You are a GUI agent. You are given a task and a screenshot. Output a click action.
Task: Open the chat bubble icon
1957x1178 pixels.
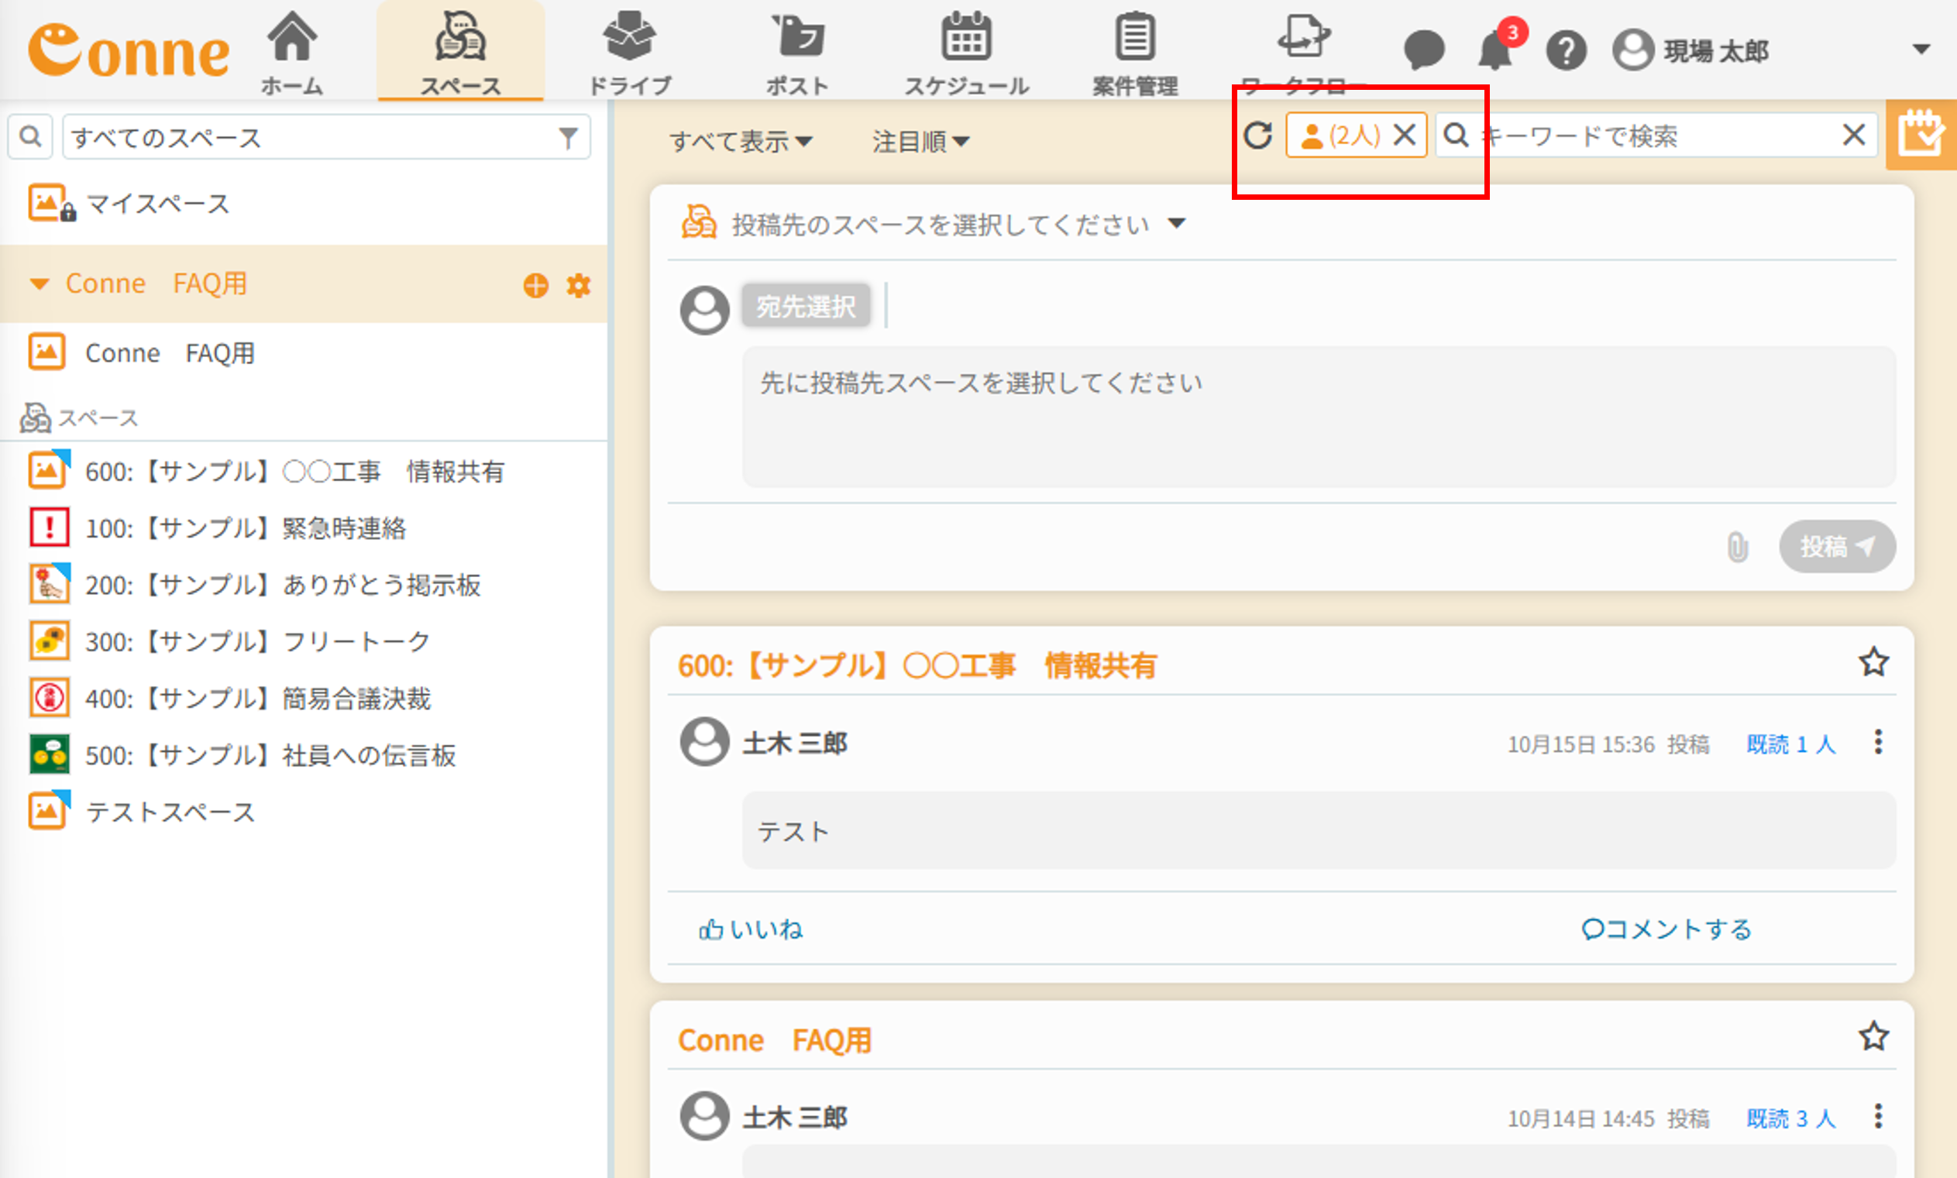pyautogui.click(x=1423, y=50)
